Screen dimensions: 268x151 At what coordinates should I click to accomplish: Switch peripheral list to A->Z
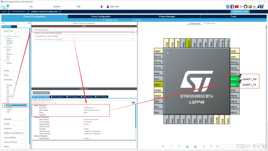(14, 26)
